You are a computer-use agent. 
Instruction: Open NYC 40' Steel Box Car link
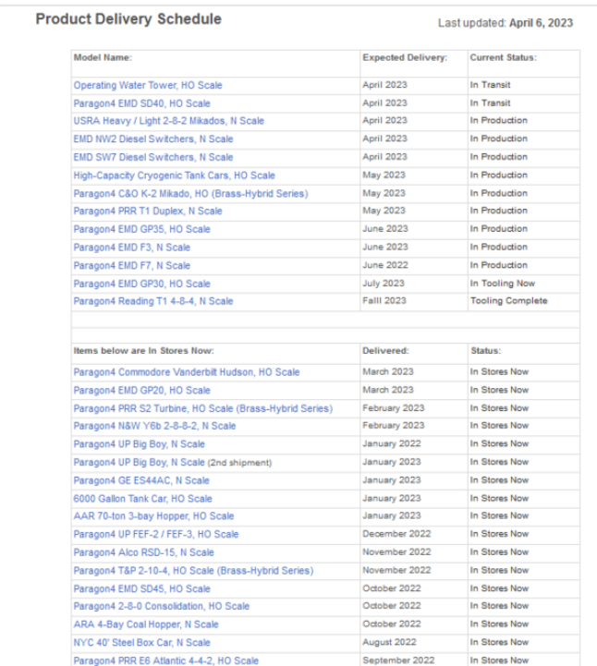tap(141, 643)
